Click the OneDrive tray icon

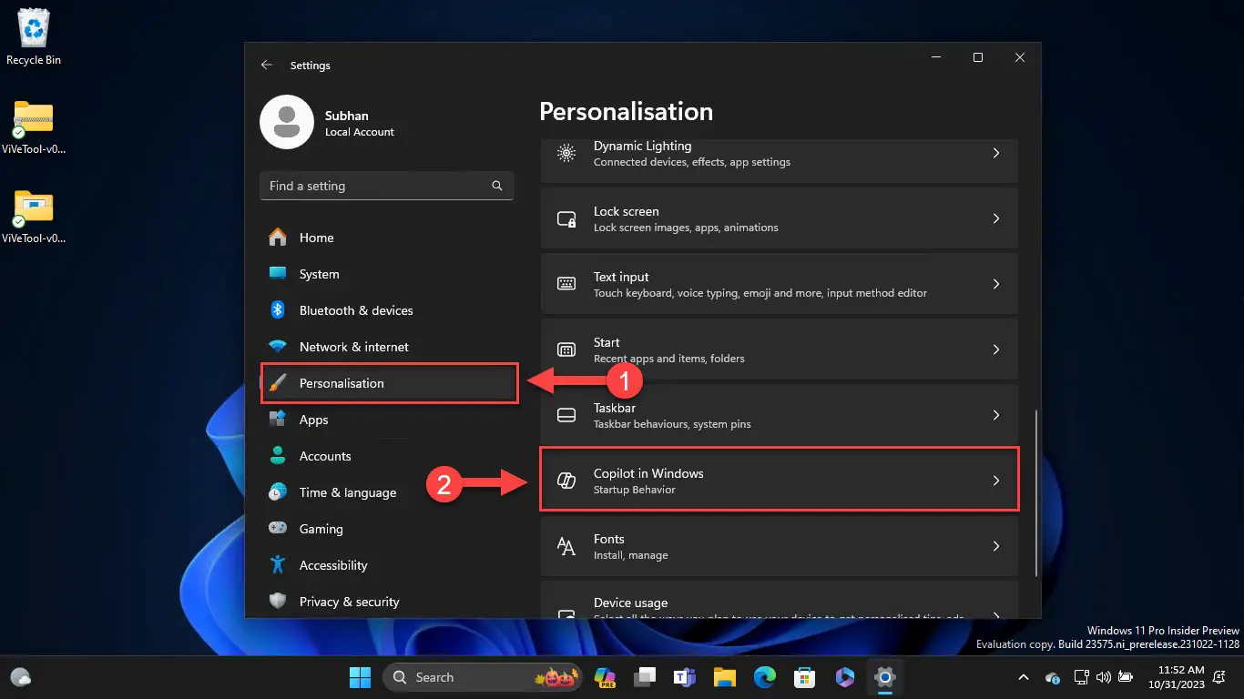pos(1053,677)
